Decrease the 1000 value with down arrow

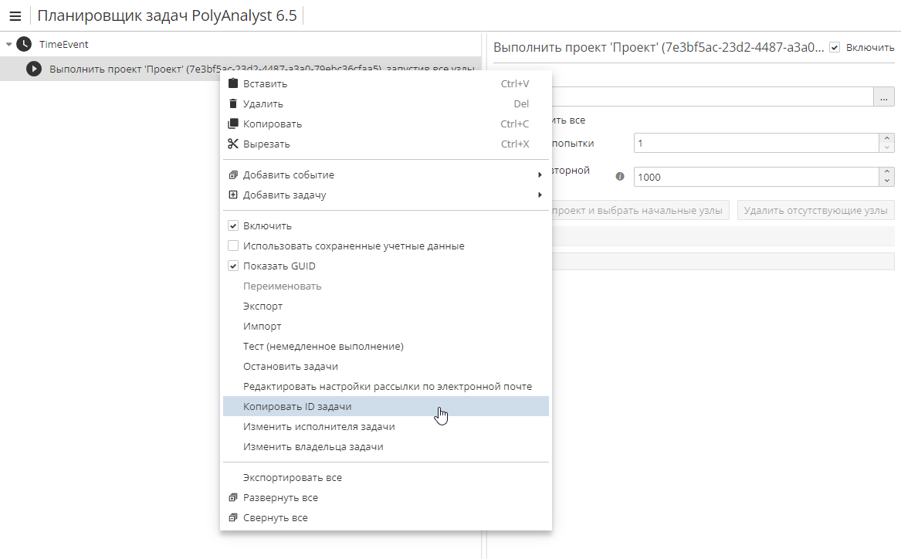[x=886, y=181]
